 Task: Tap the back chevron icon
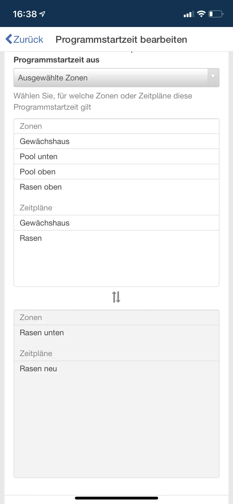pos(9,39)
